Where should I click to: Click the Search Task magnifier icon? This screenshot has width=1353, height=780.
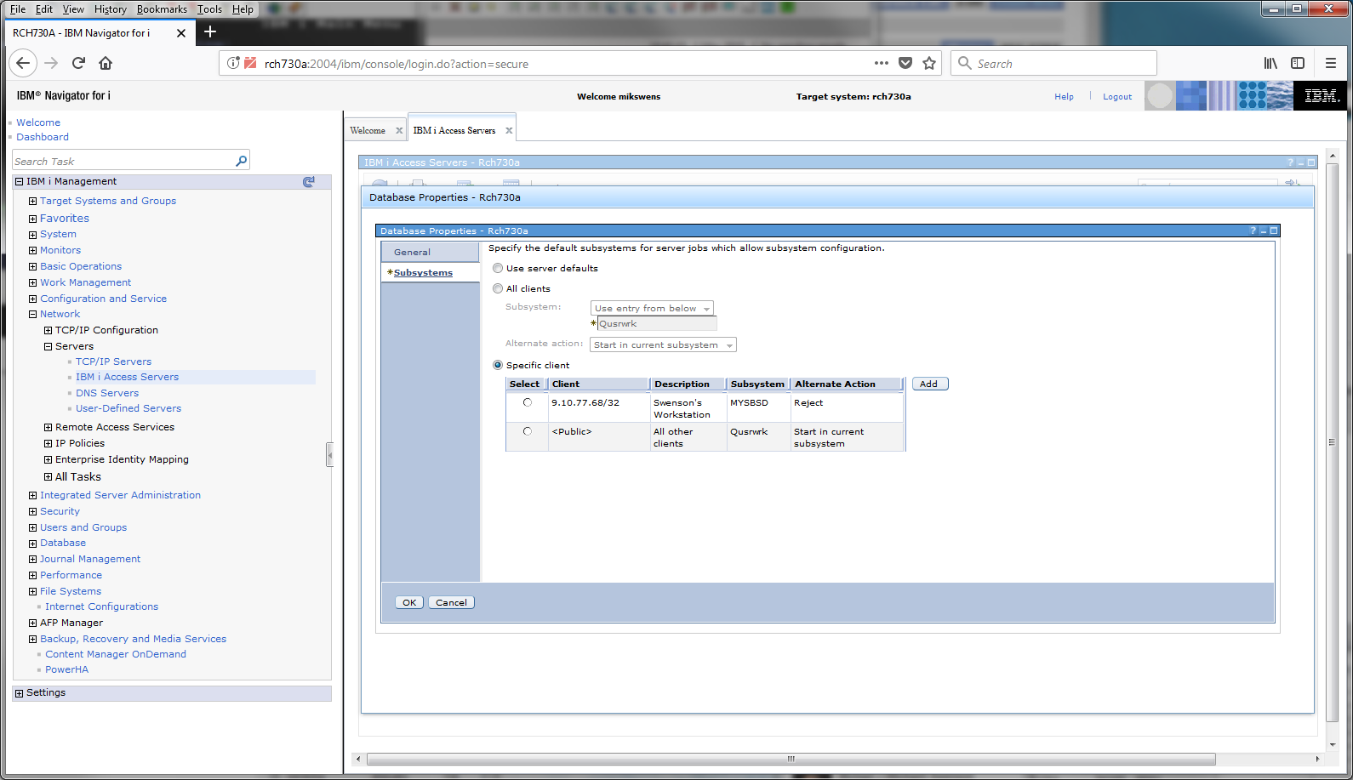tap(241, 161)
